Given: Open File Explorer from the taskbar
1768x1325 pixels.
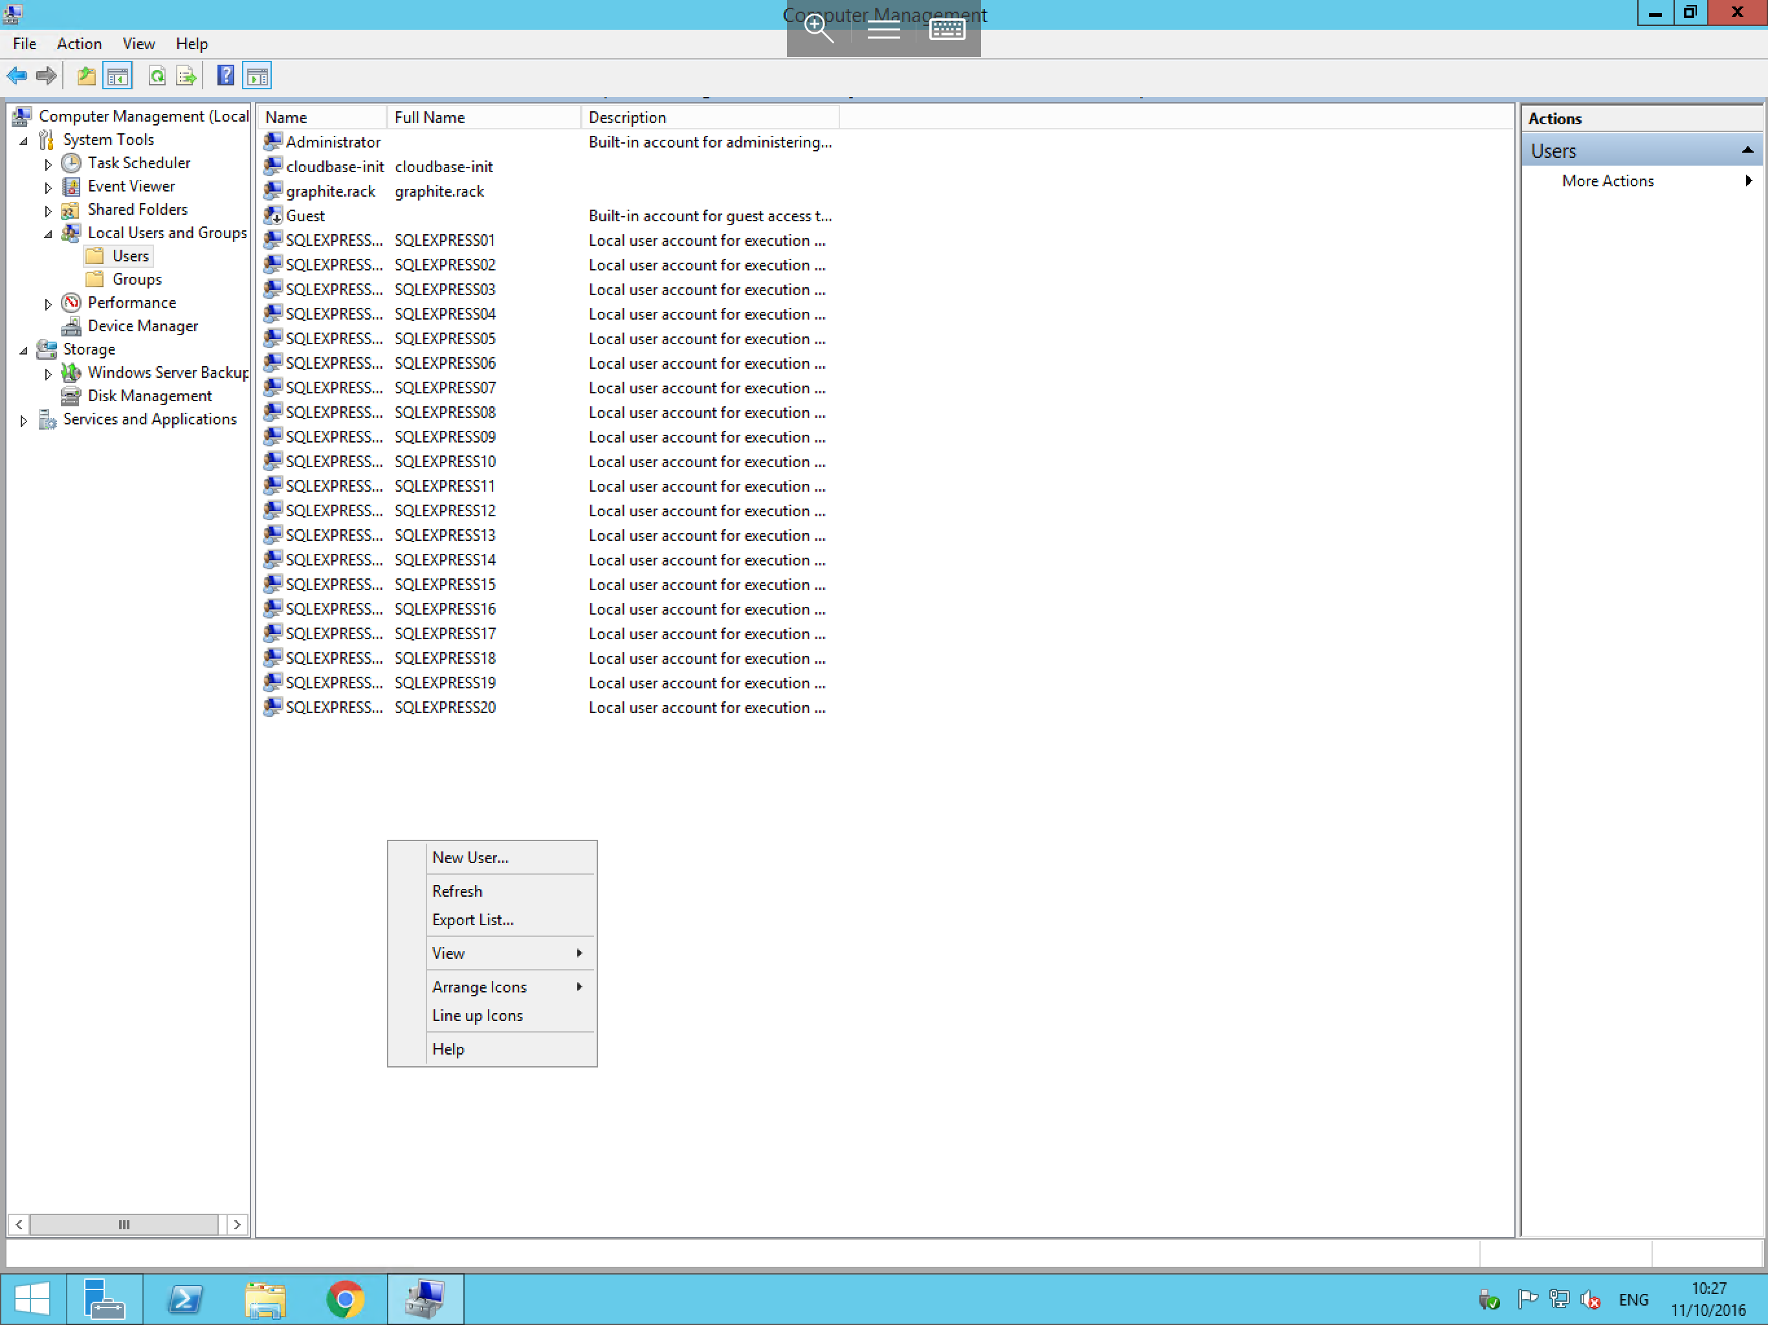Looking at the screenshot, I should tap(265, 1298).
